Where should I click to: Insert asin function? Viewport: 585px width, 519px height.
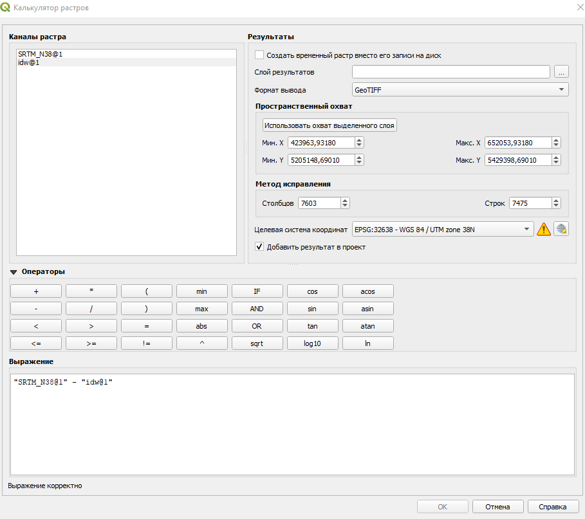click(368, 309)
